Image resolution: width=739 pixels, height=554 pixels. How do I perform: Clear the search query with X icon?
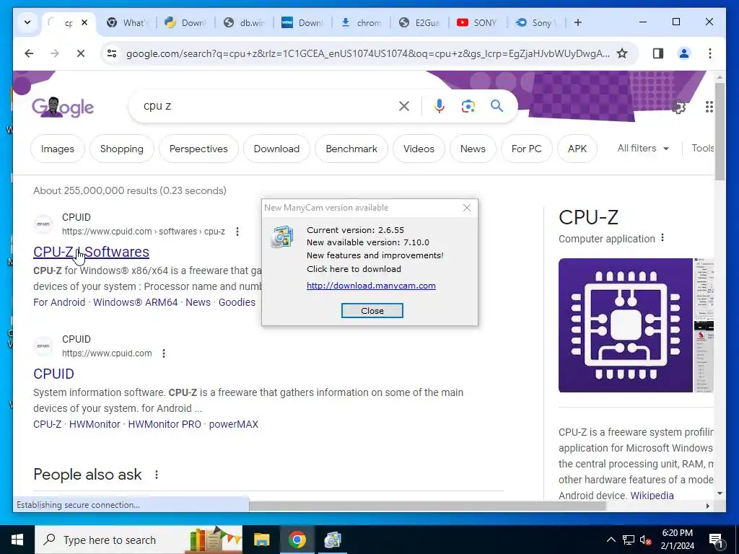click(404, 106)
